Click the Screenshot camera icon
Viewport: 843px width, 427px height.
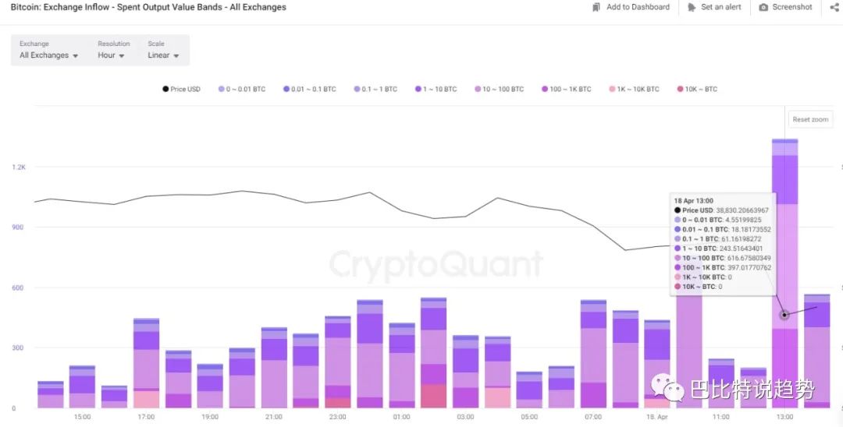pos(763,7)
